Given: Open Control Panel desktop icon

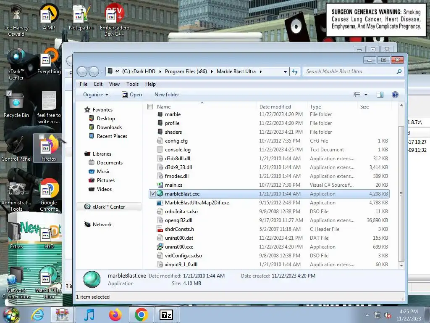Looking at the screenshot, I should (x=16, y=148).
